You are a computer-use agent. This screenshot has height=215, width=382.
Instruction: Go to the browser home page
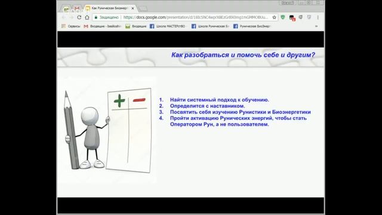[87, 17]
